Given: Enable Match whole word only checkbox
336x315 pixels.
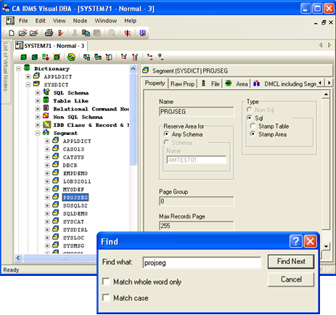Looking at the screenshot, I should click(106, 282).
